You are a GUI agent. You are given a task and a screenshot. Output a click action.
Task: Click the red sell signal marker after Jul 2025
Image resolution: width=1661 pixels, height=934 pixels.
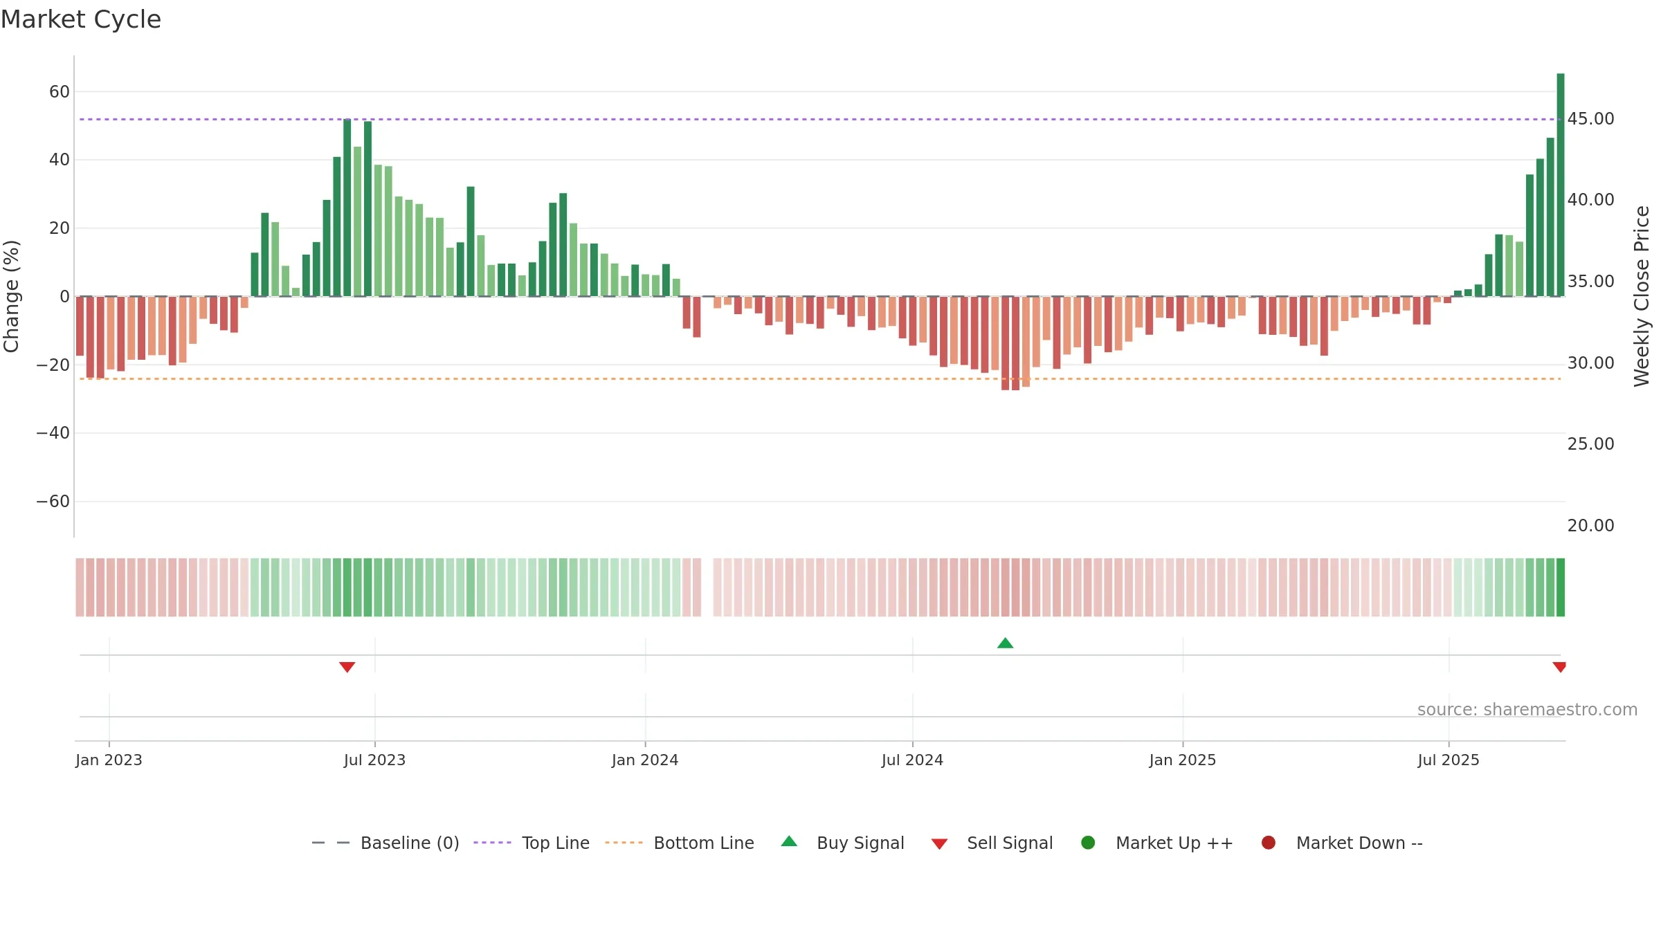point(1559,667)
